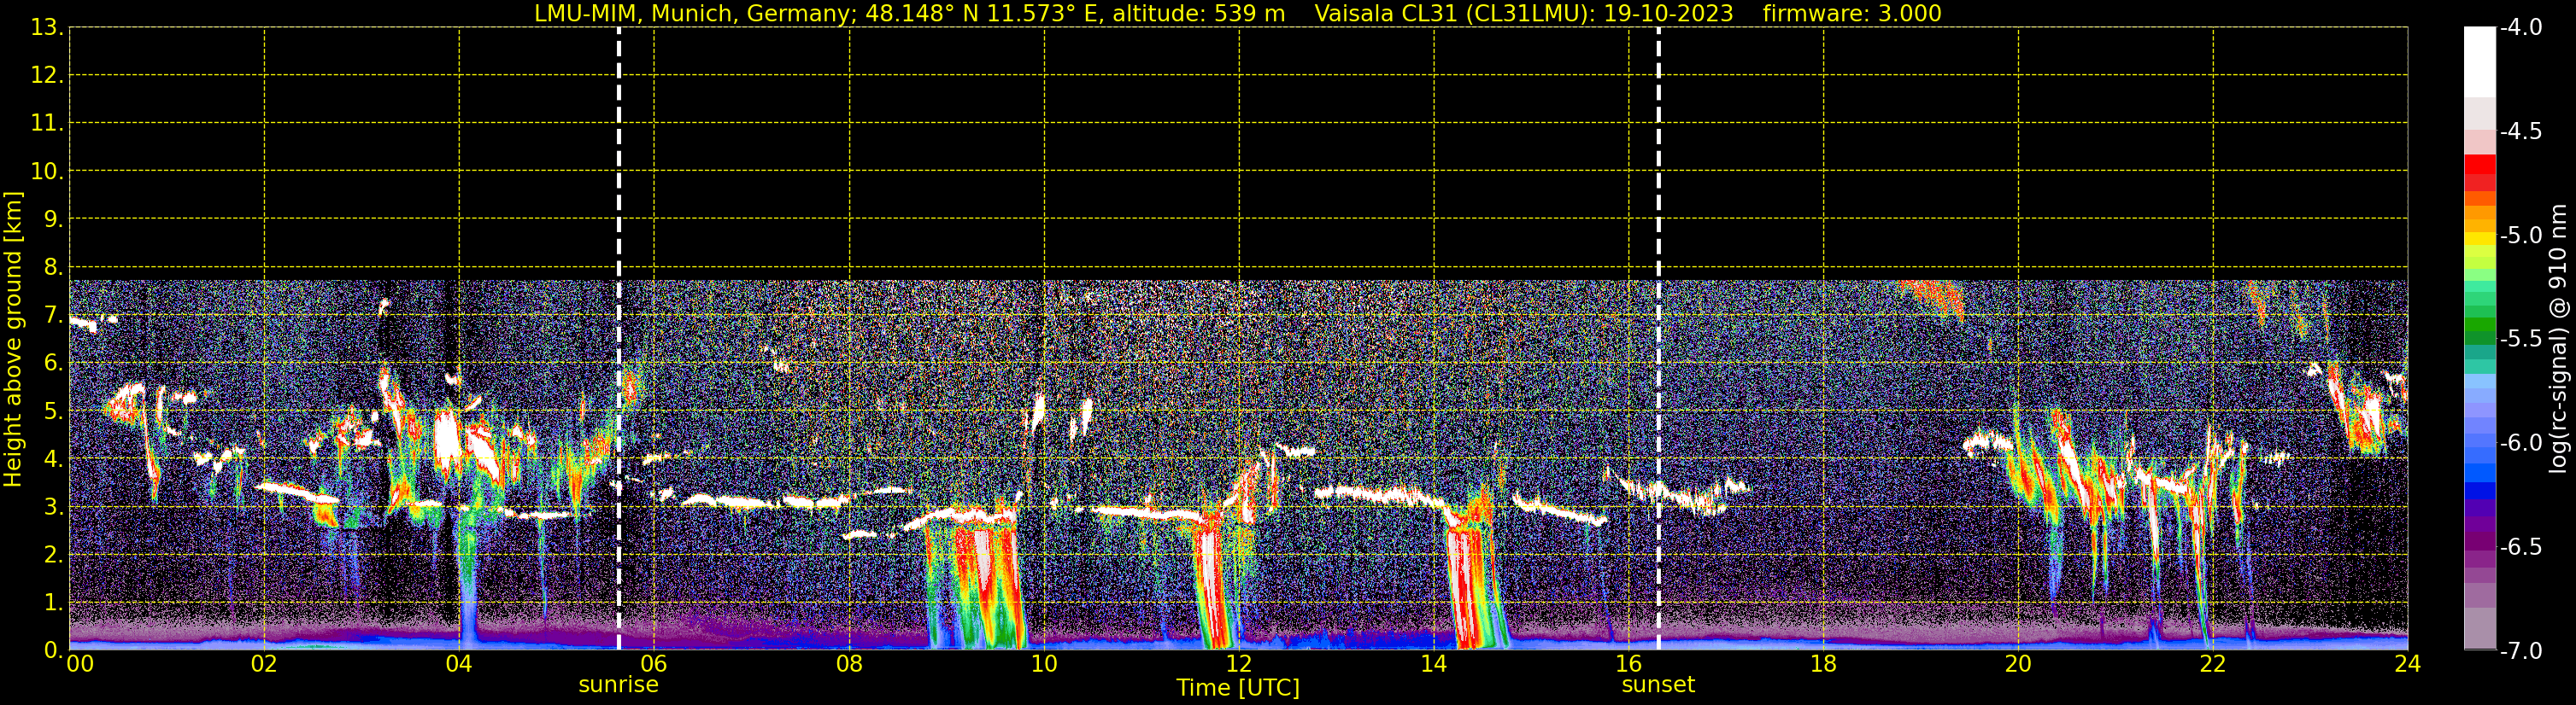Click the 04 tick label on time axis
Viewport: 2576px width, 705px height.
pyautogui.click(x=459, y=665)
